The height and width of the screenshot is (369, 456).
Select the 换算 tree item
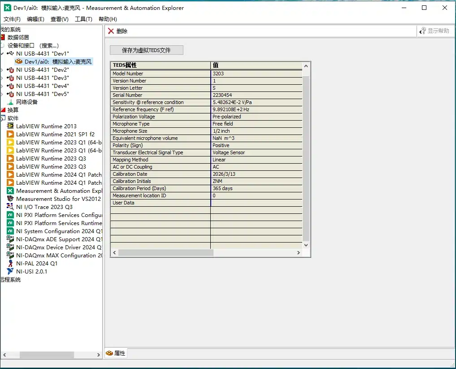[x=13, y=110]
